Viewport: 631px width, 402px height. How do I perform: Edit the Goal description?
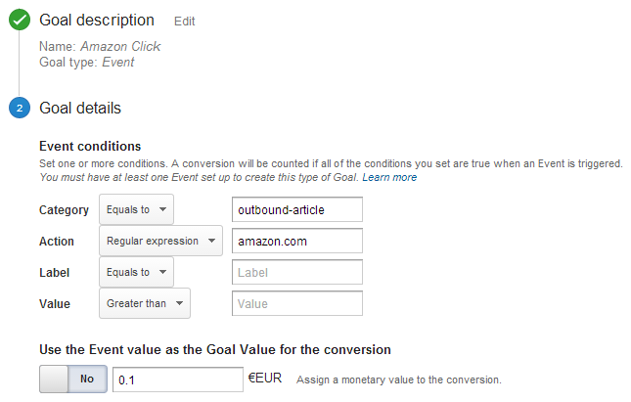pyautogui.click(x=184, y=21)
